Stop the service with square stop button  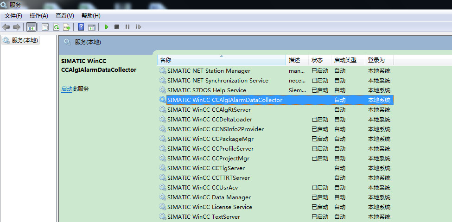click(117, 27)
